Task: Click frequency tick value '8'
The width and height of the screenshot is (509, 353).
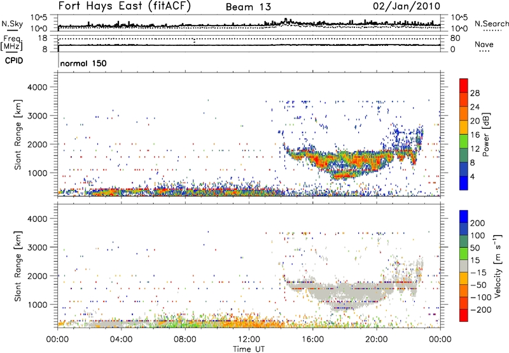Action: pos(45,50)
